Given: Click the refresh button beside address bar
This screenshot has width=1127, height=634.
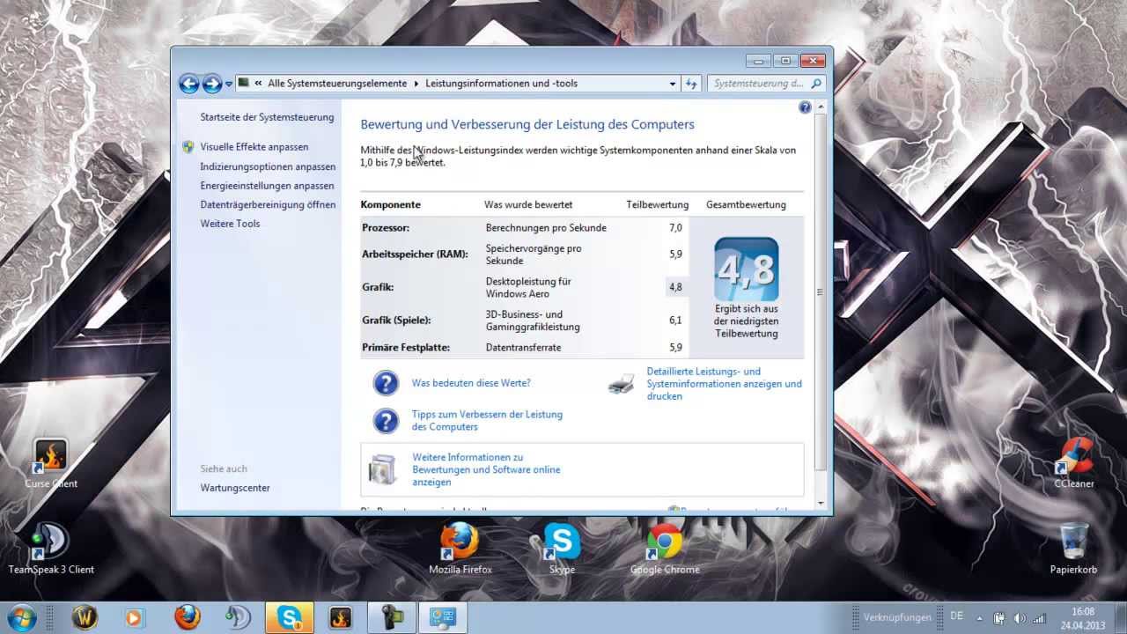Looking at the screenshot, I should coord(691,84).
